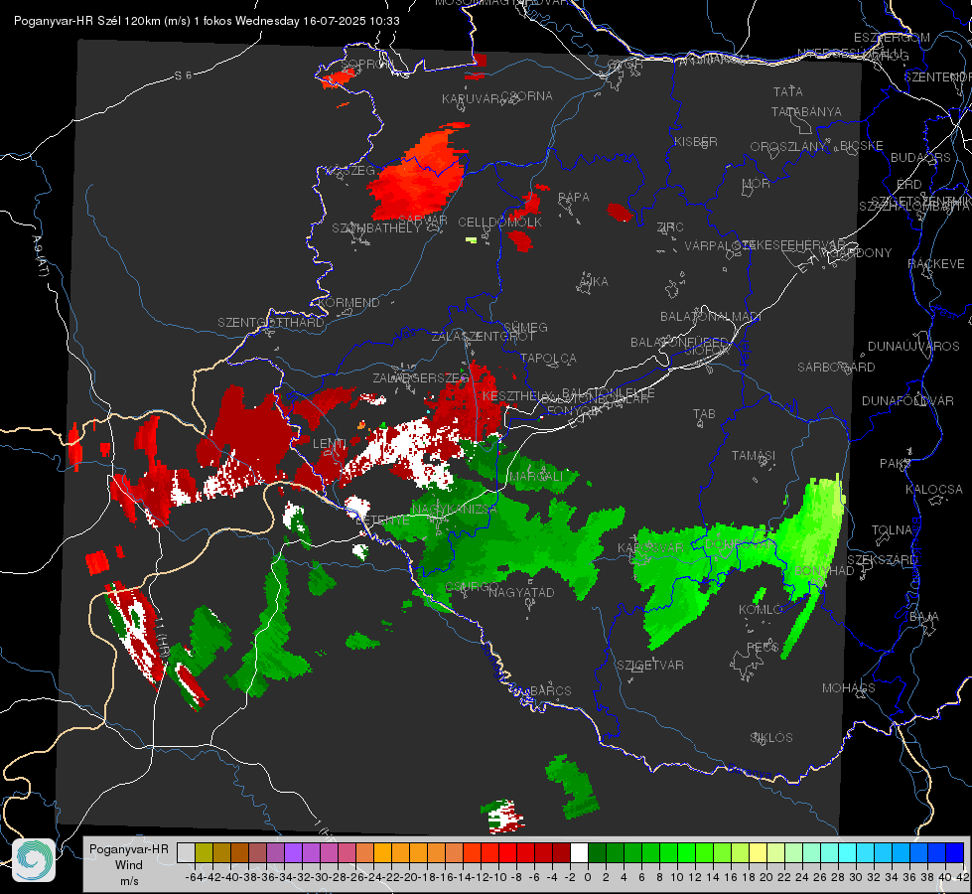Click the DUNAFOLDVAR town label
972x894 pixels.
click(907, 400)
